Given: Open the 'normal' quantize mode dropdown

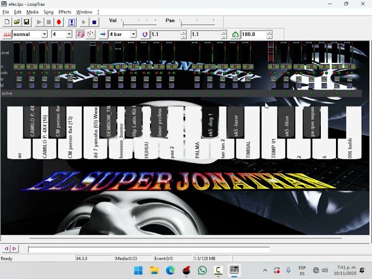Looking at the screenshot, I should [x=44, y=34].
